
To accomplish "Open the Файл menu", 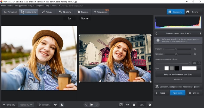I will (4, 6).
